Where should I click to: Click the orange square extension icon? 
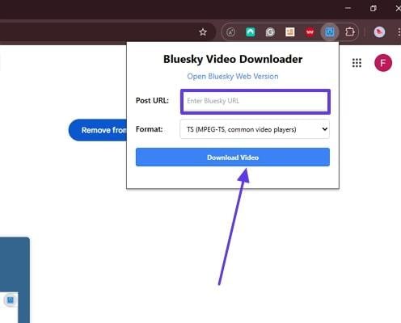[x=290, y=32]
